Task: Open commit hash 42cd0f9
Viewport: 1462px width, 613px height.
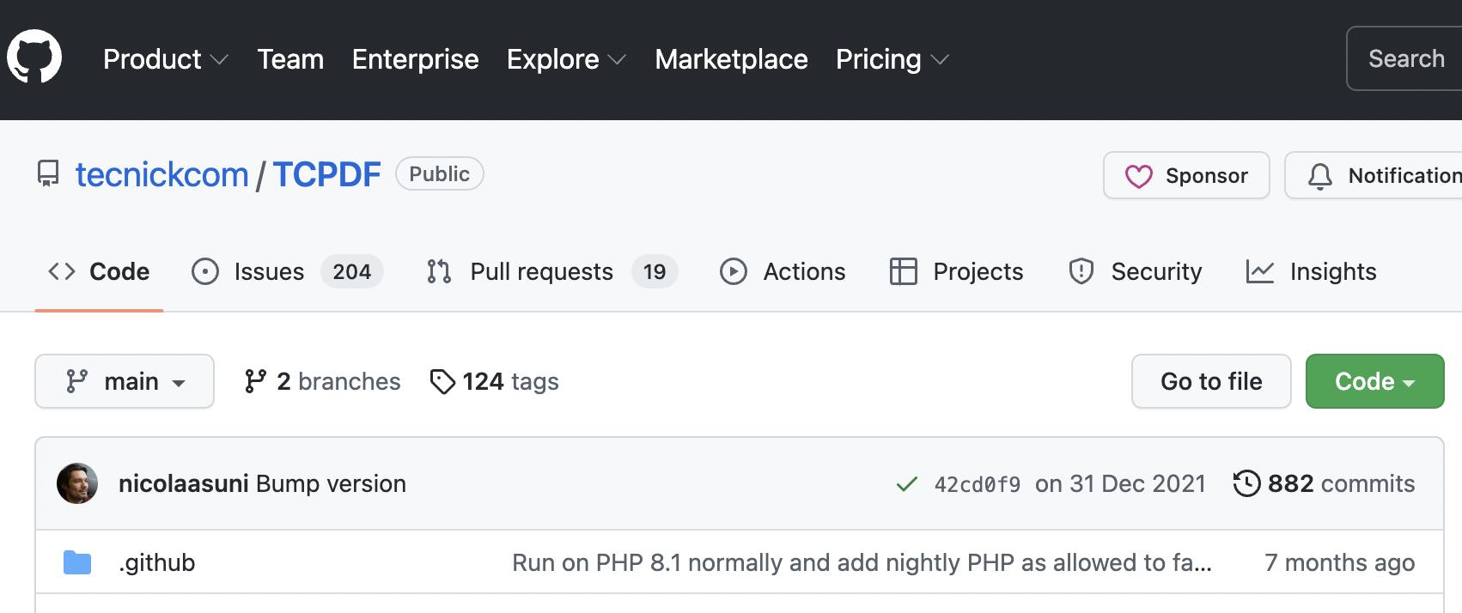Action: click(x=978, y=484)
